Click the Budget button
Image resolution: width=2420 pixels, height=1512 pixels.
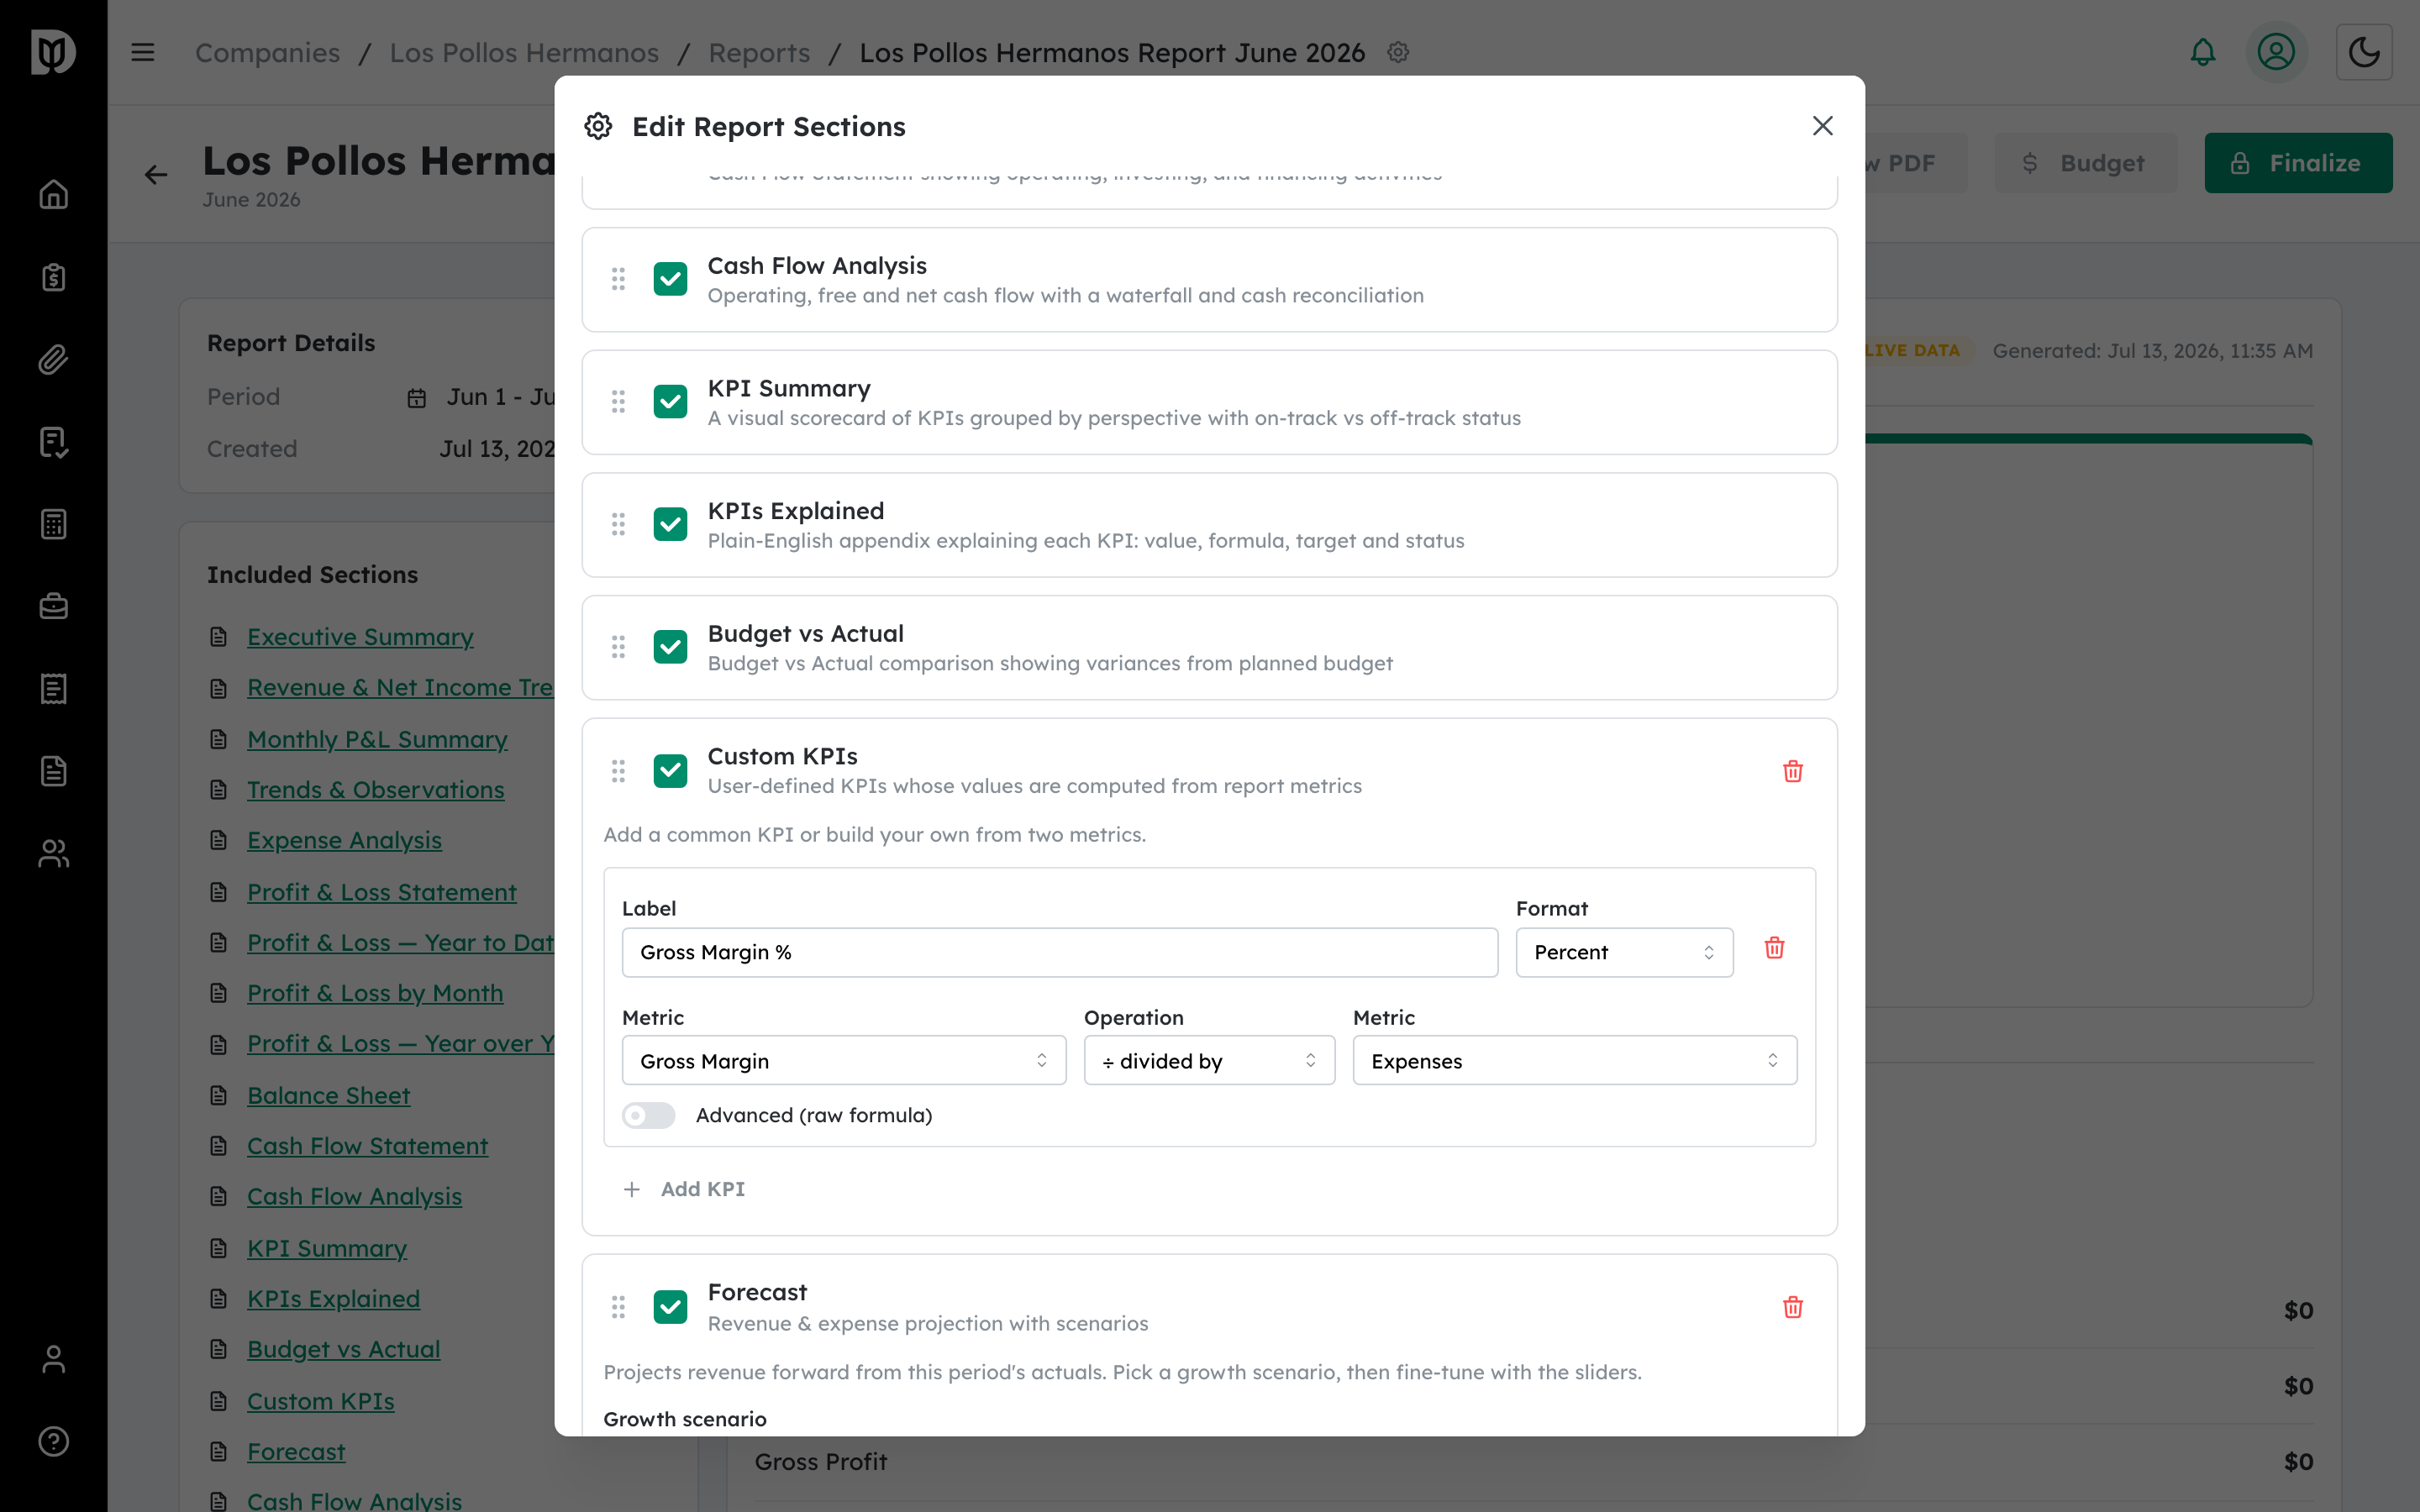click(x=2085, y=163)
